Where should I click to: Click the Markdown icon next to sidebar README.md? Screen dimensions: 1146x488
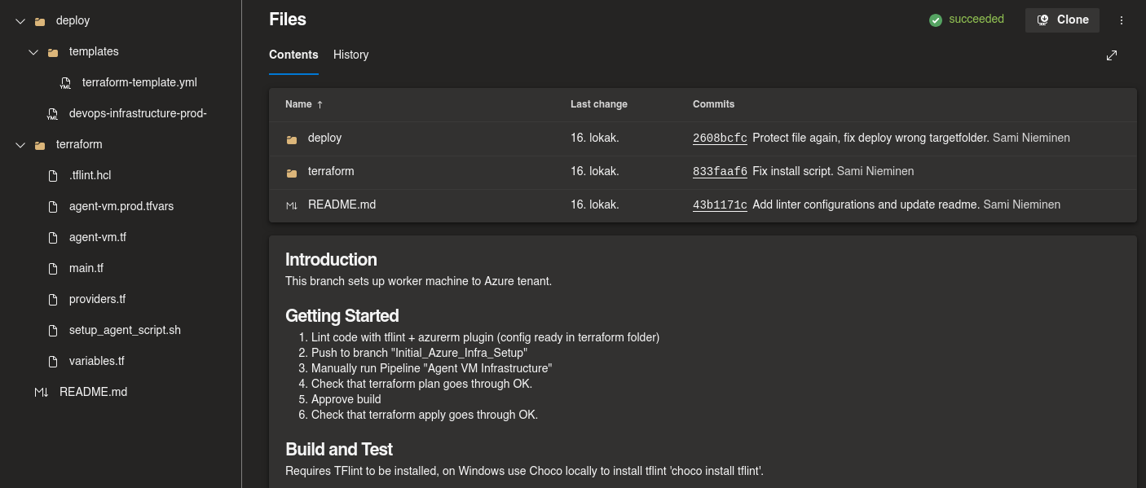point(41,392)
